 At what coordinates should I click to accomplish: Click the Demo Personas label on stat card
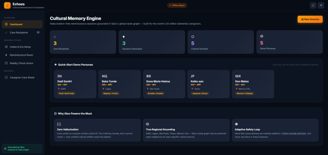pos(268,48)
